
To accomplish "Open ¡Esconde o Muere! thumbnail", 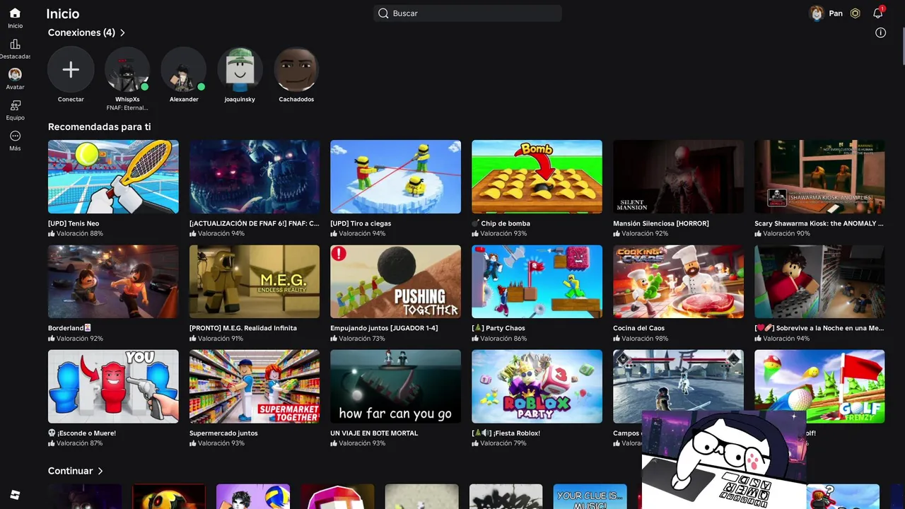I will pos(113,387).
